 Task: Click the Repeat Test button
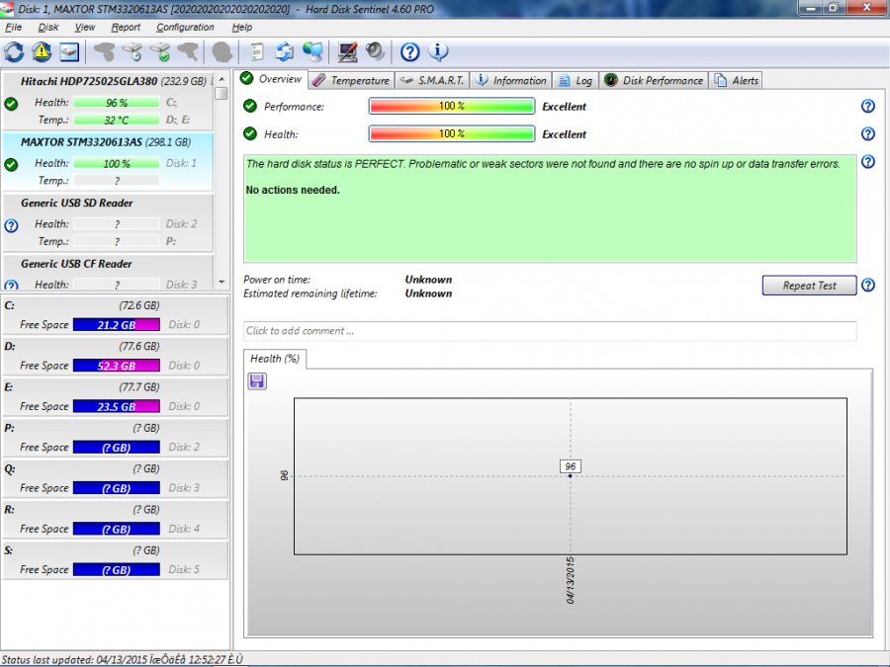809,286
